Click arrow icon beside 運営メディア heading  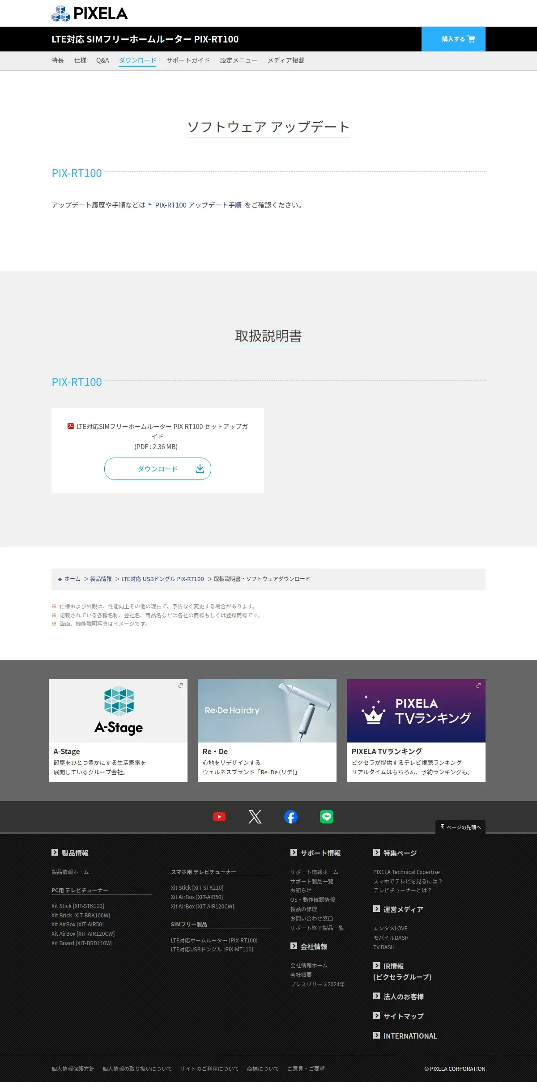tap(376, 909)
